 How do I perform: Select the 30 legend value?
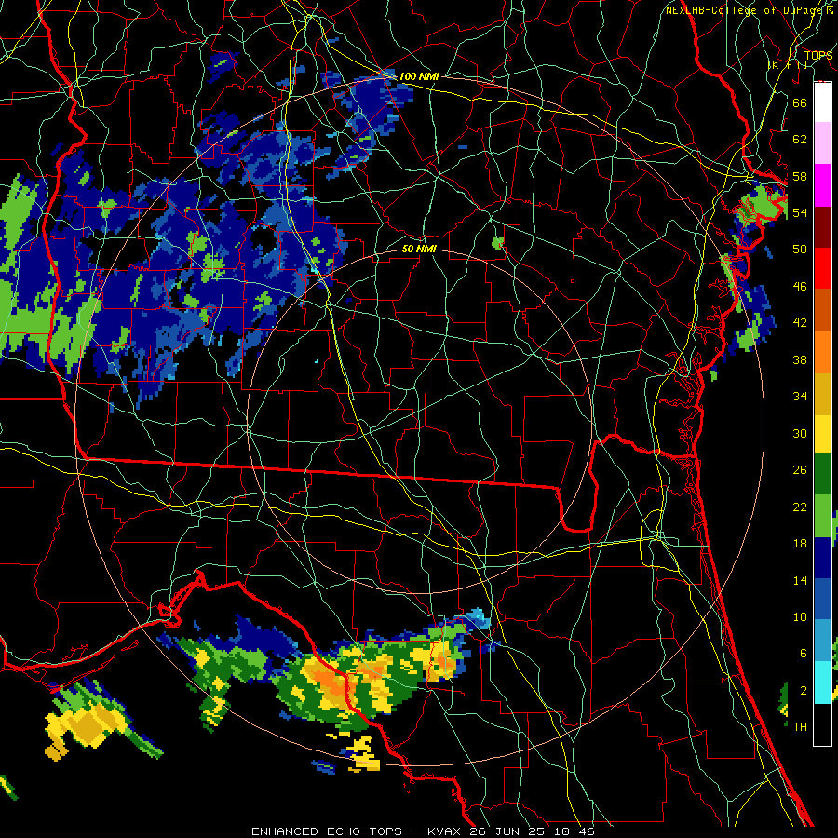click(x=800, y=433)
